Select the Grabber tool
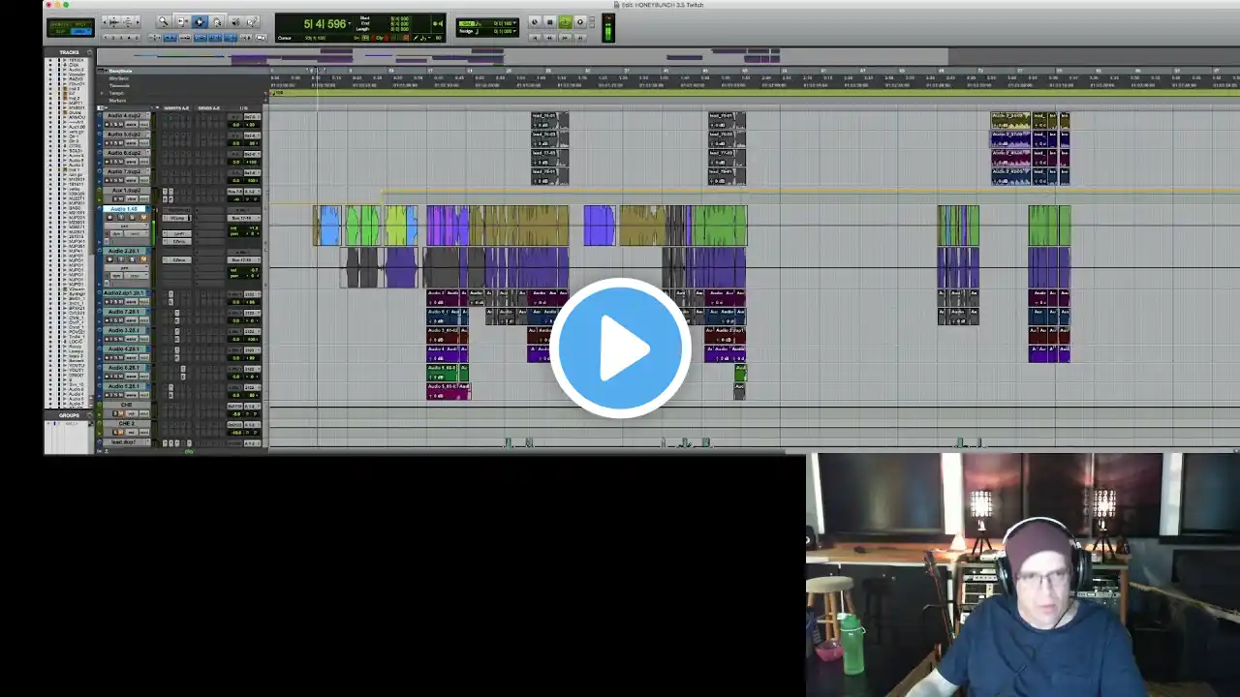This screenshot has width=1240, height=697. pyautogui.click(x=217, y=21)
